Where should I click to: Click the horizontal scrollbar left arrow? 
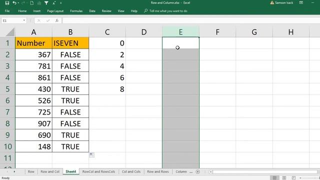click(211, 172)
